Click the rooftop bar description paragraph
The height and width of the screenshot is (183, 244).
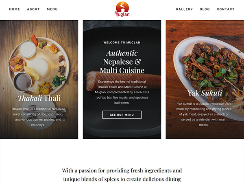pos(122,92)
